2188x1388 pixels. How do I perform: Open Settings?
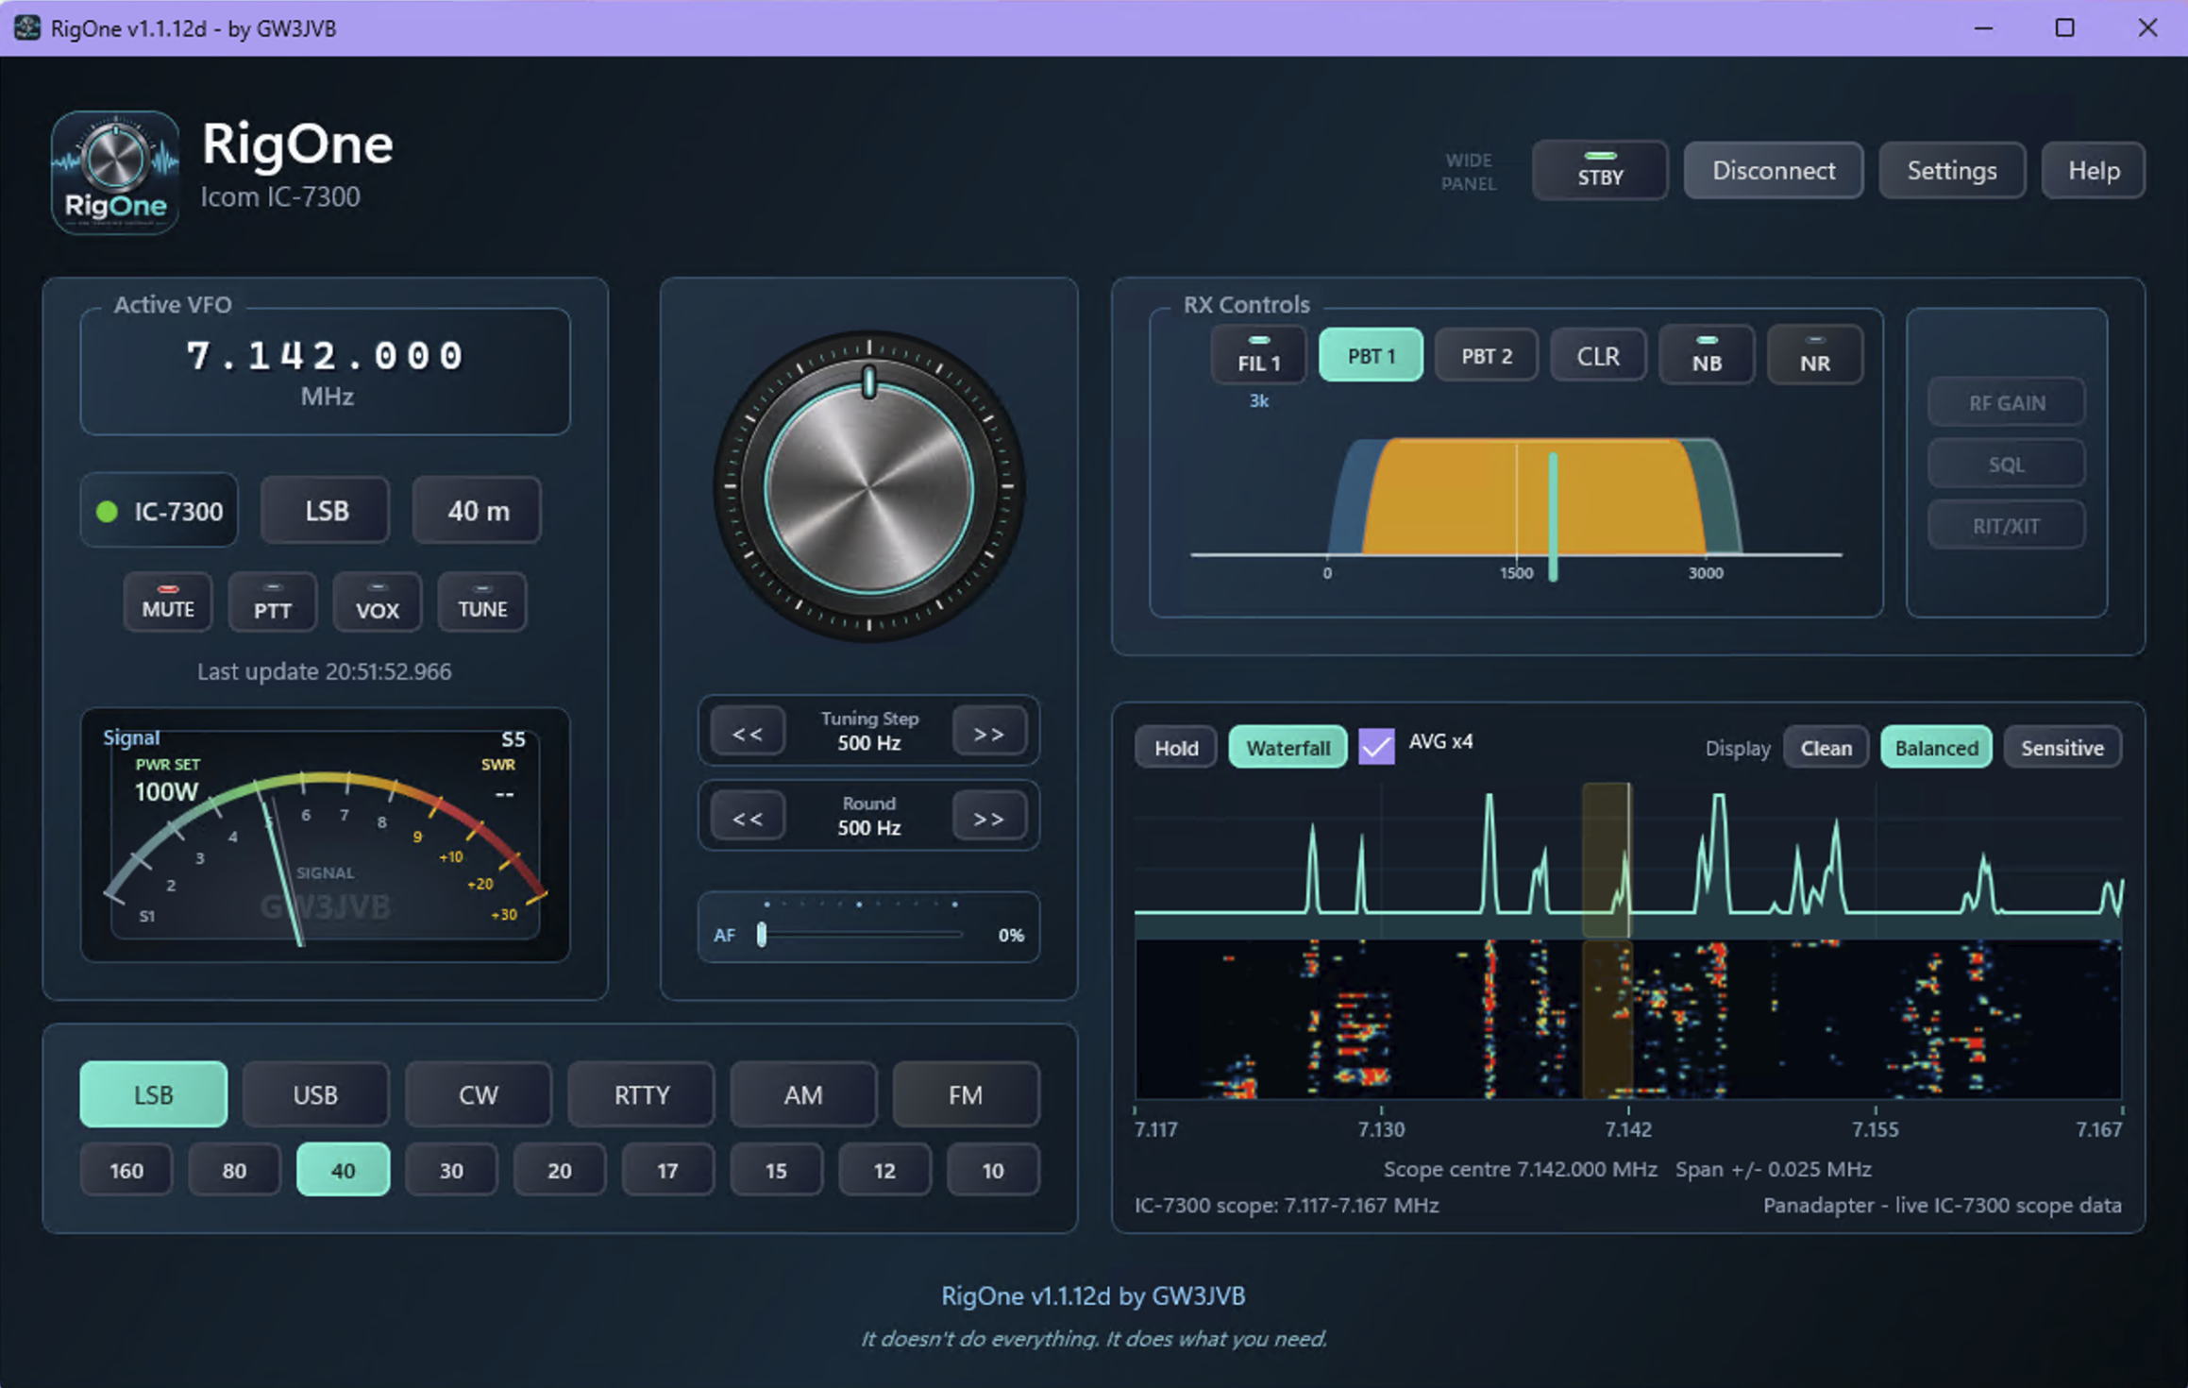(x=1951, y=170)
